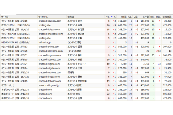Select the craceed-morioka.com URL cell
The width and height of the screenshot is (173, 115).
[50, 72]
